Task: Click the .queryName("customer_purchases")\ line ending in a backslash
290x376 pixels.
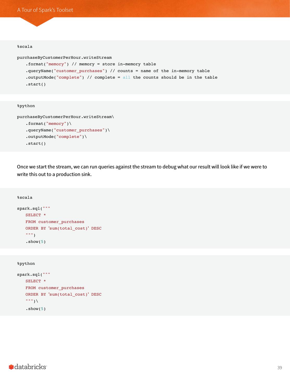Action: (67, 130)
